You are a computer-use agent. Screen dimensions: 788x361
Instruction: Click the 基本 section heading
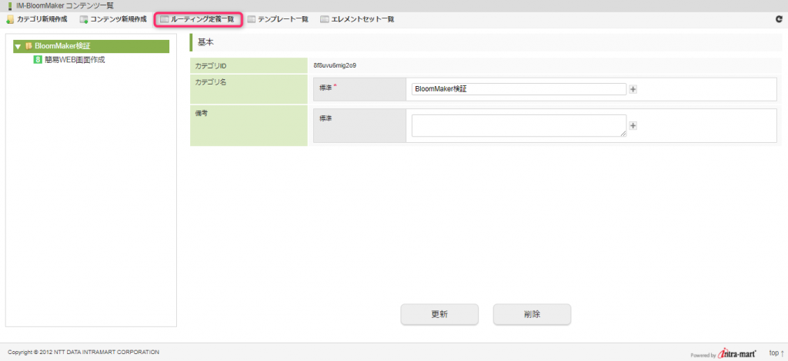[x=206, y=42]
